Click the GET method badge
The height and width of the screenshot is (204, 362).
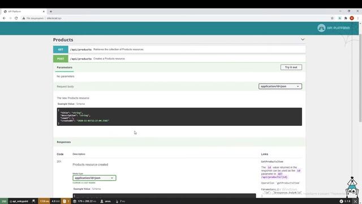coord(61,49)
